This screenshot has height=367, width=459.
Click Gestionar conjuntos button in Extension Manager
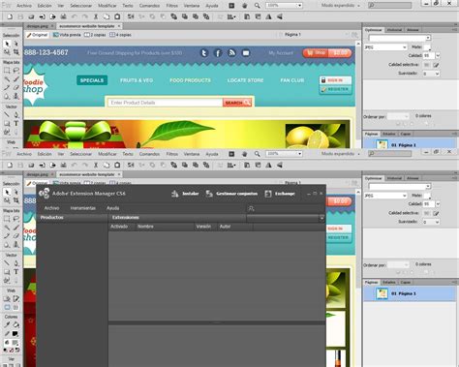point(231,194)
